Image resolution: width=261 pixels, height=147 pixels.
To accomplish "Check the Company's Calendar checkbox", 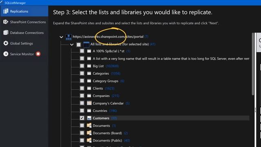I will coord(82,103).
